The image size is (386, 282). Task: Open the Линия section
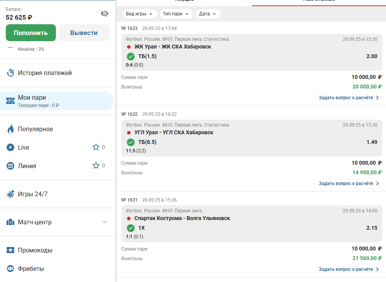pos(27,166)
